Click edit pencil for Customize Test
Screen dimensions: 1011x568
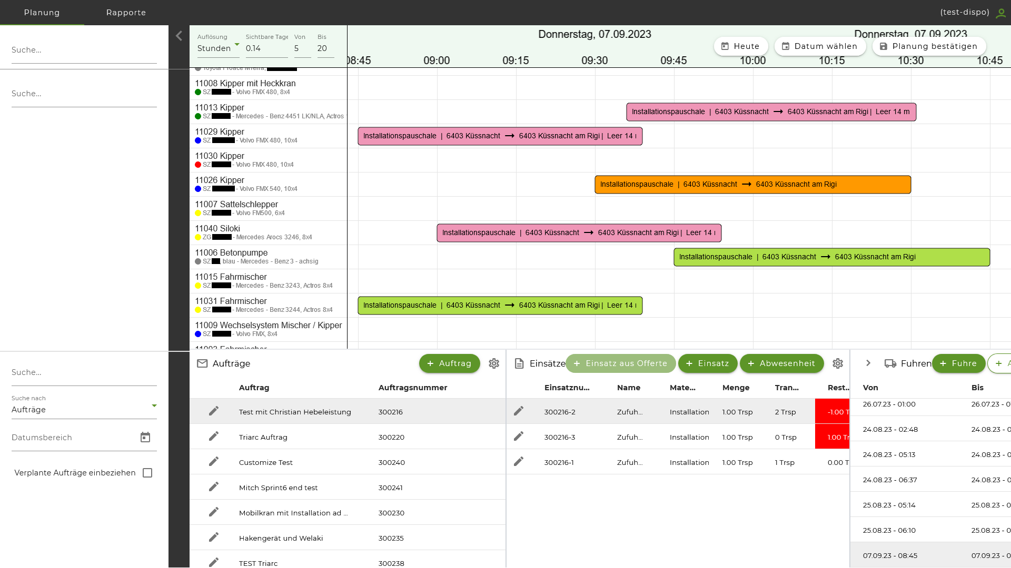[213, 462]
